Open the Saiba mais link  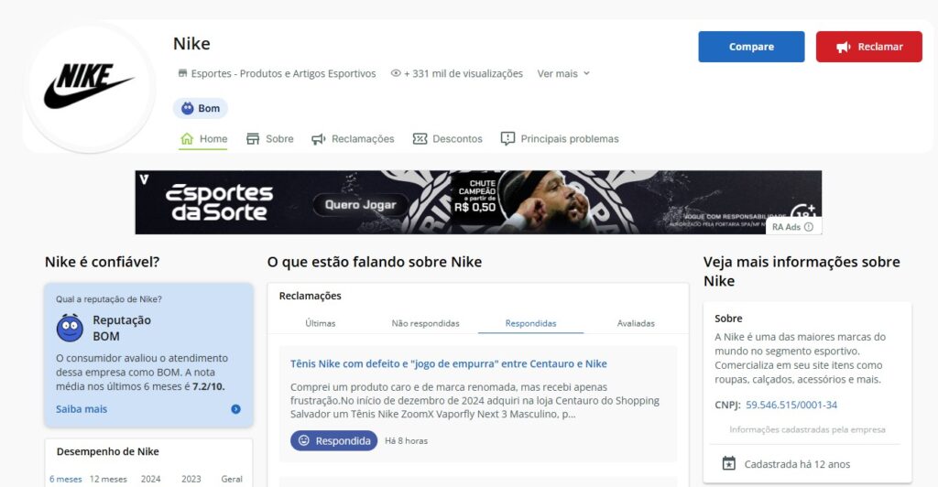(82, 409)
